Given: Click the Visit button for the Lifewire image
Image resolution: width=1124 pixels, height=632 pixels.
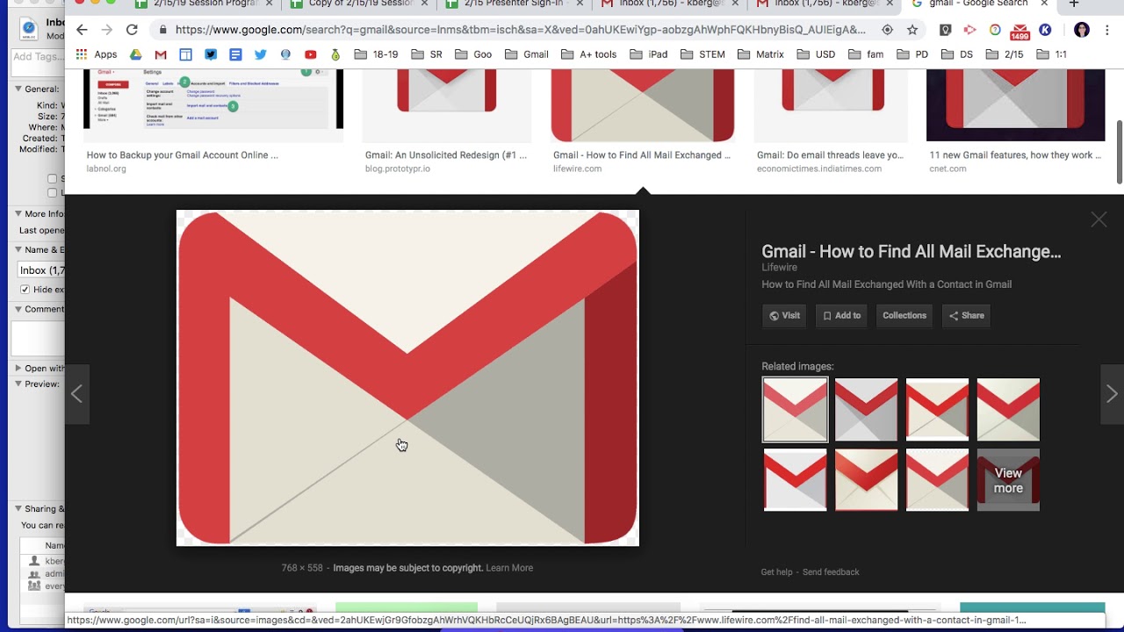Looking at the screenshot, I should pyautogui.click(x=784, y=315).
